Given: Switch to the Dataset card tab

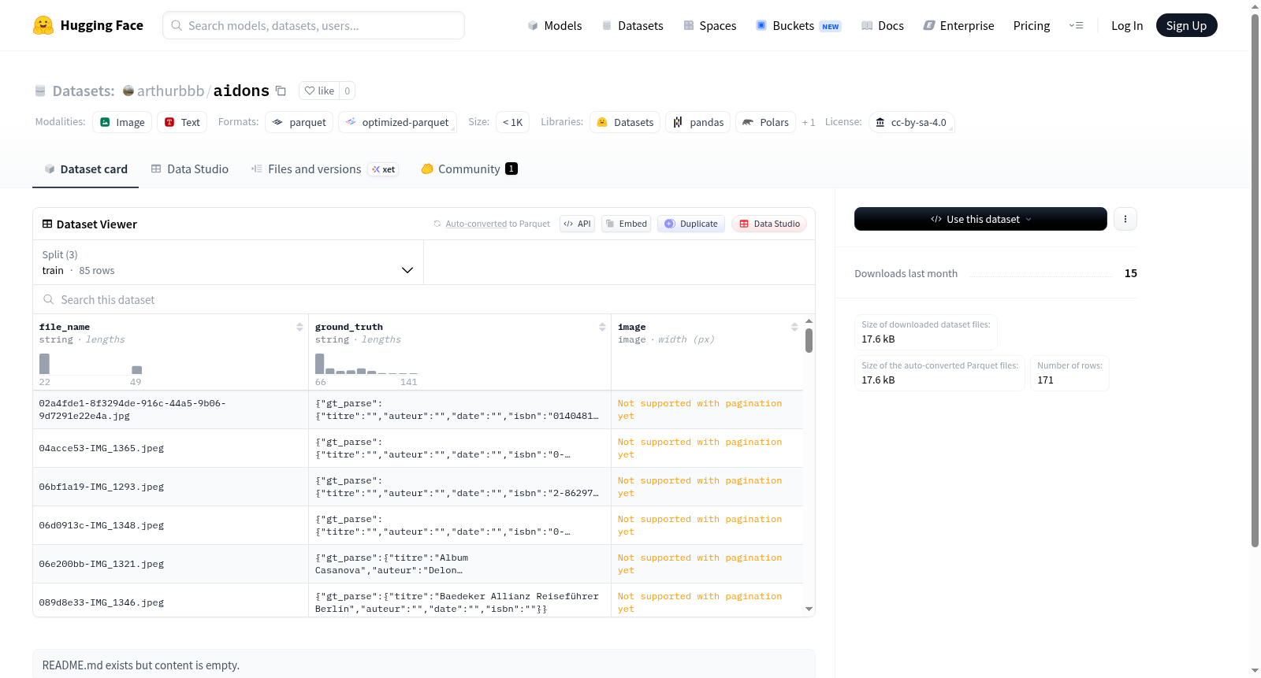Looking at the screenshot, I should click(86, 169).
